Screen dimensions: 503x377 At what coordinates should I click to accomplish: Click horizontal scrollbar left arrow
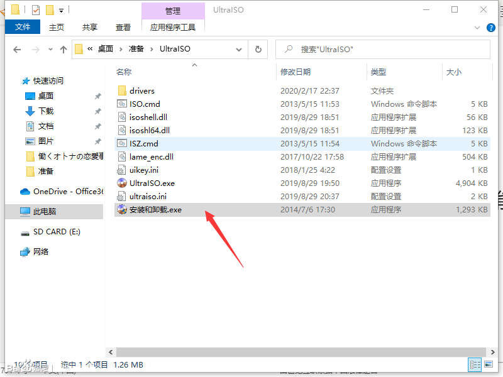[x=111, y=352]
